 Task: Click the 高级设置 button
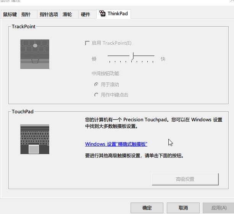click(185, 179)
